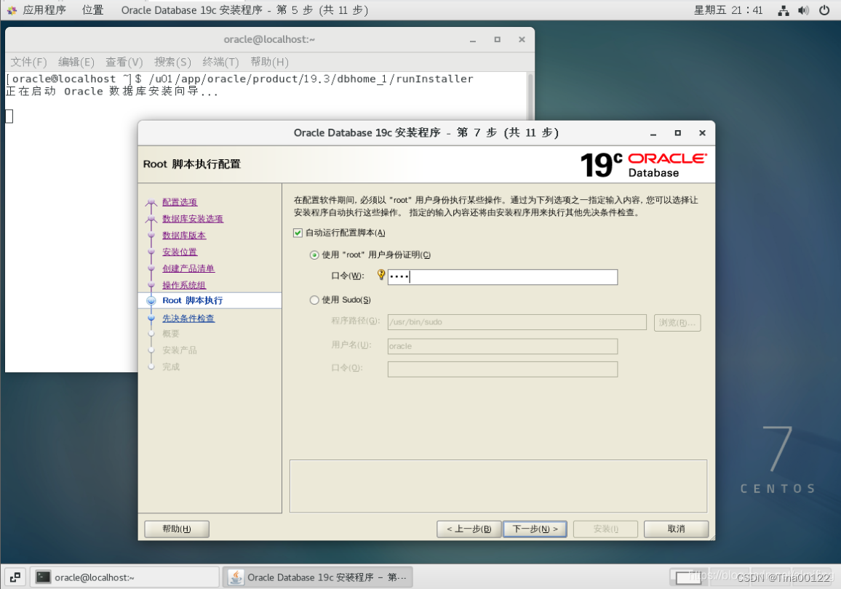Click the root password input field
The width and height of the screenshot is (841, 589).
click(503, 277)
